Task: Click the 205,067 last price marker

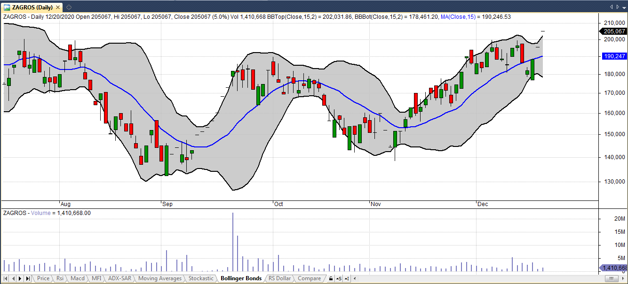Action: 613,31
